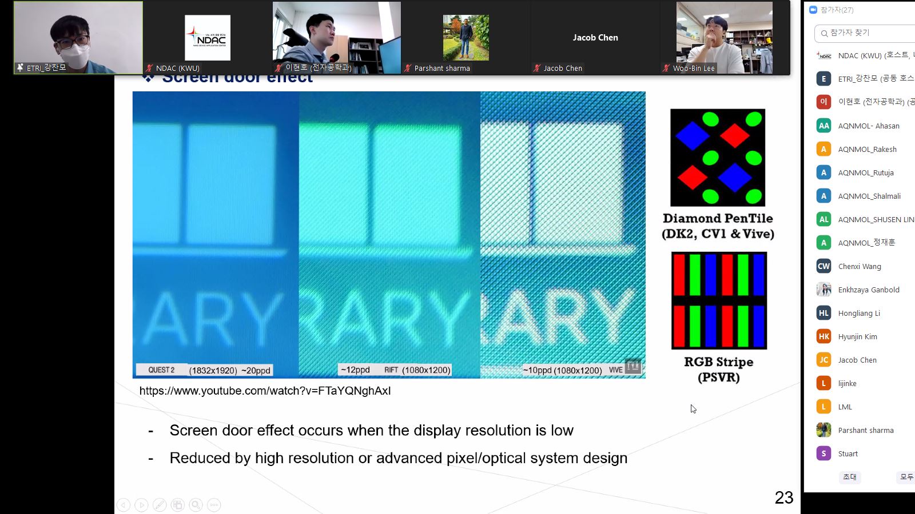Click muted mic icon on Woo-Bin Lee tile

666,68
